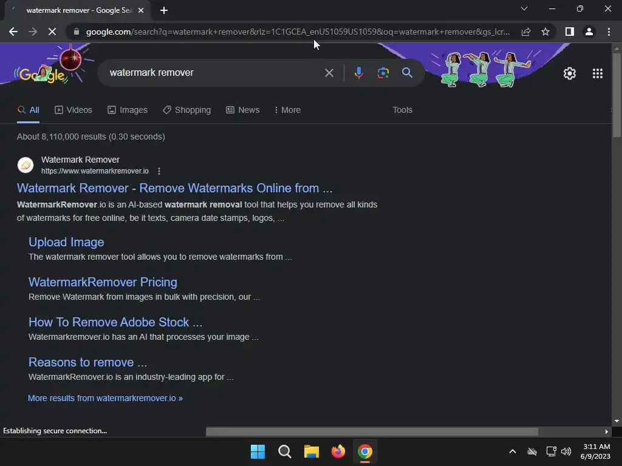Click the magnifier search button

pyautogui.click(x=407, y=73)
